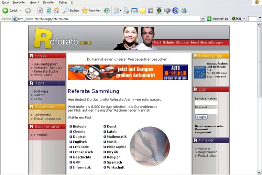Open the Start navigation tab
Screen dimensions: 262x175
157,42
